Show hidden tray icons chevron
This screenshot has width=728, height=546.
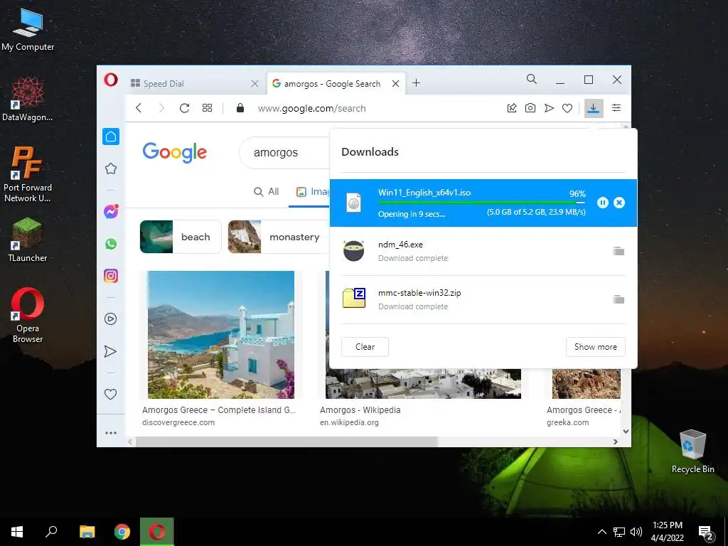point(601,532)
